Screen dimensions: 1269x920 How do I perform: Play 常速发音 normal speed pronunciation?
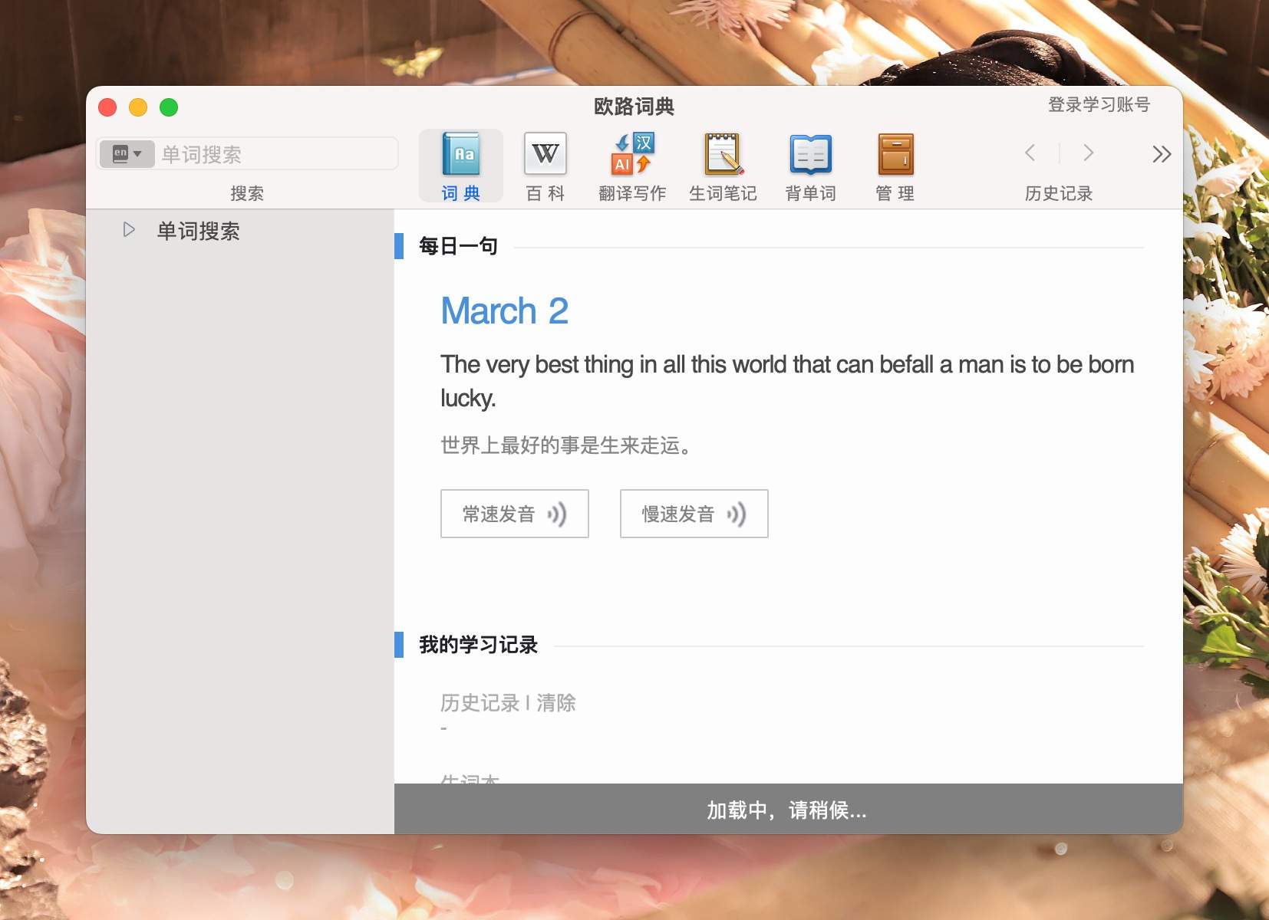(514, 514)
